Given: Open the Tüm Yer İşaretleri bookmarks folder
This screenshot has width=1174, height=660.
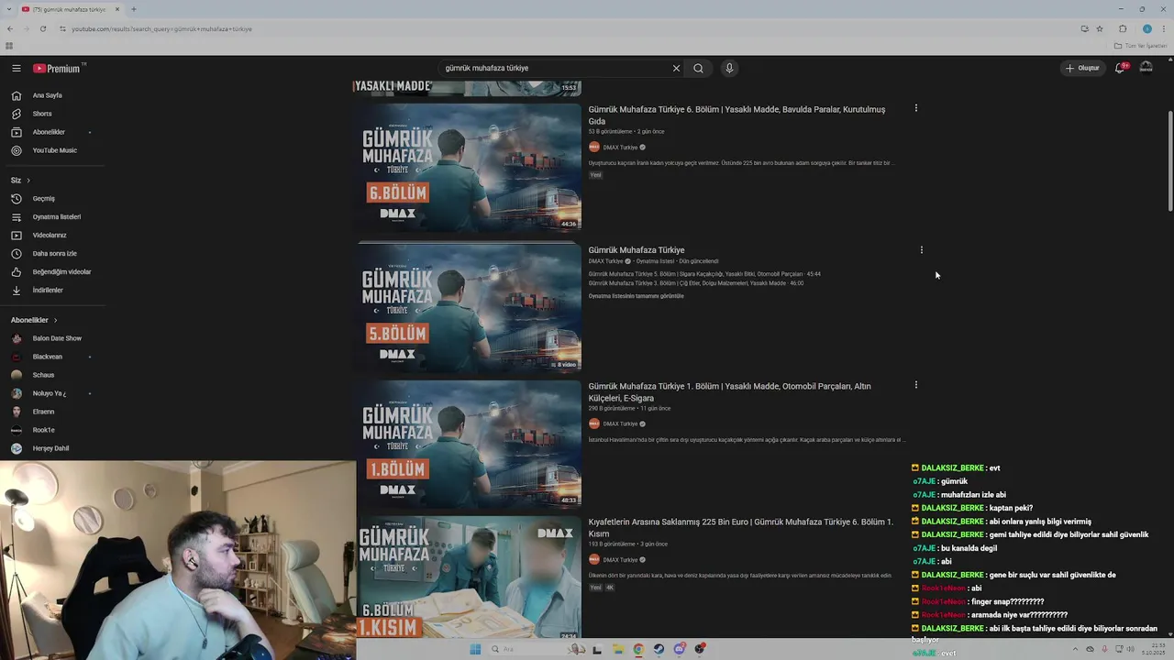Looking at the screenshot, I should (1140, 46).
